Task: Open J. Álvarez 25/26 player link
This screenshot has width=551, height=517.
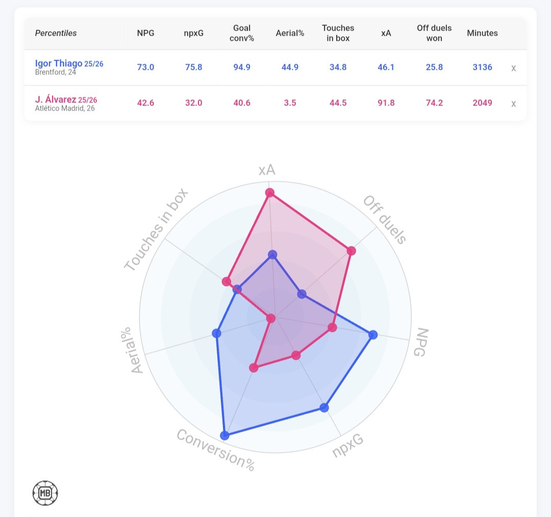Action: point(66,100)
